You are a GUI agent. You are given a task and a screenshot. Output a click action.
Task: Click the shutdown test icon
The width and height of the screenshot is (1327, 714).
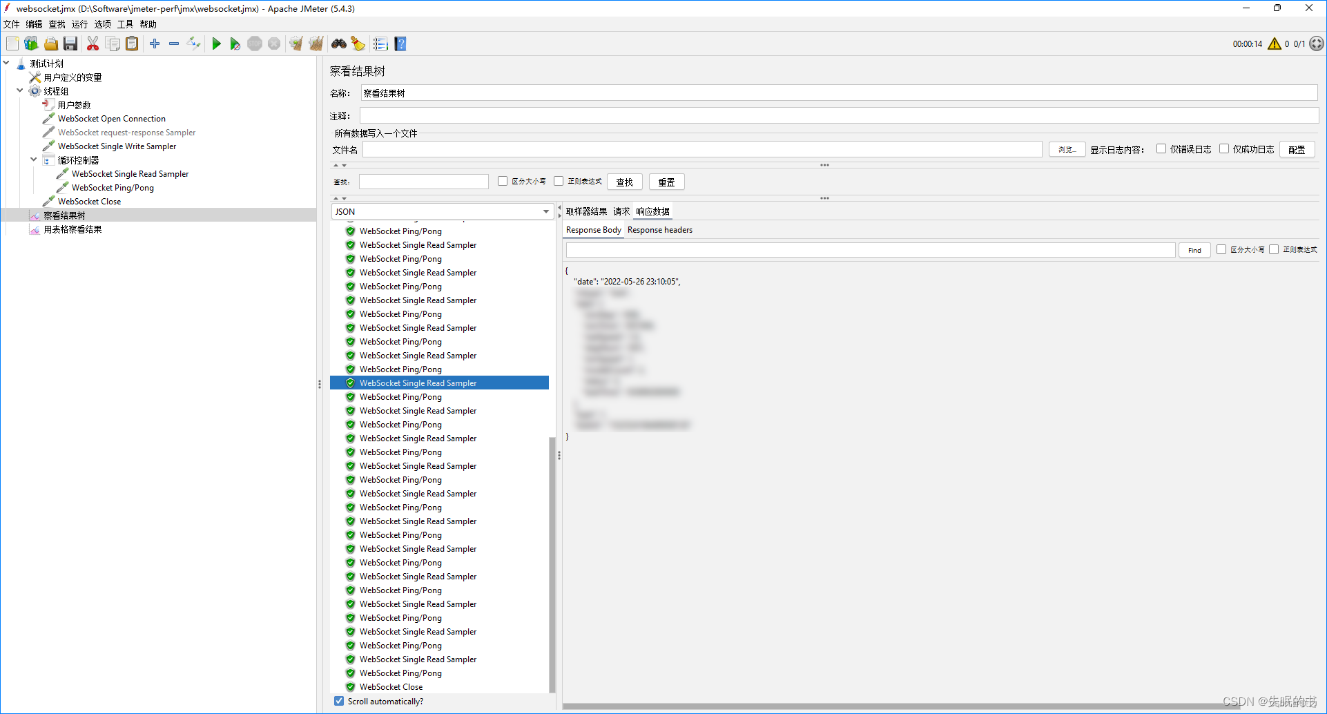tap(274, 44)
